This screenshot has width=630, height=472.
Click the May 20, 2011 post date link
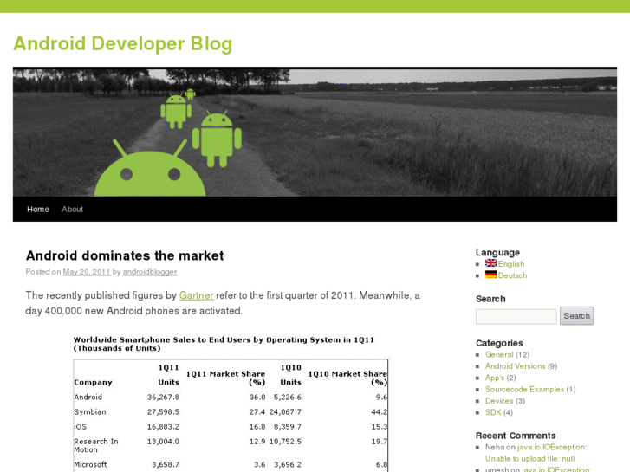87,272
